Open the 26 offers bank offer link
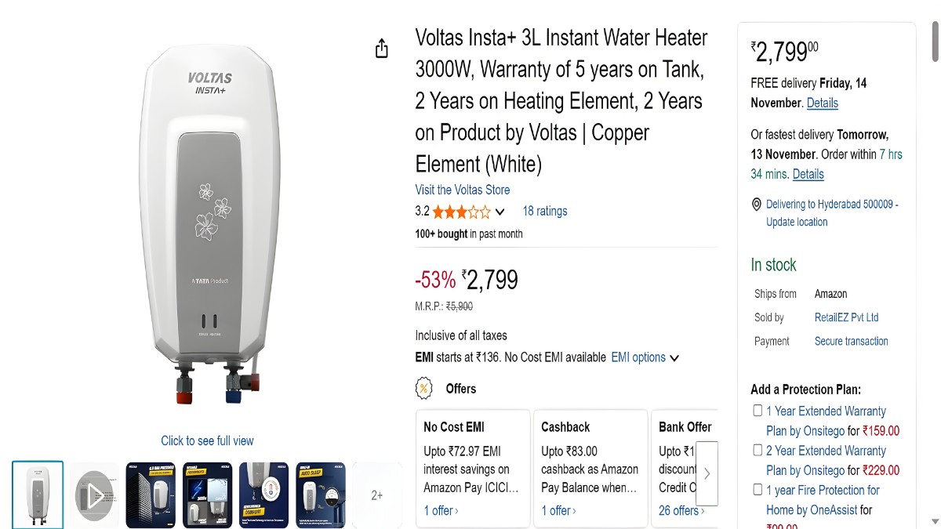The height and width of the screenshot is (529, 941). click(x=681, y=510)
